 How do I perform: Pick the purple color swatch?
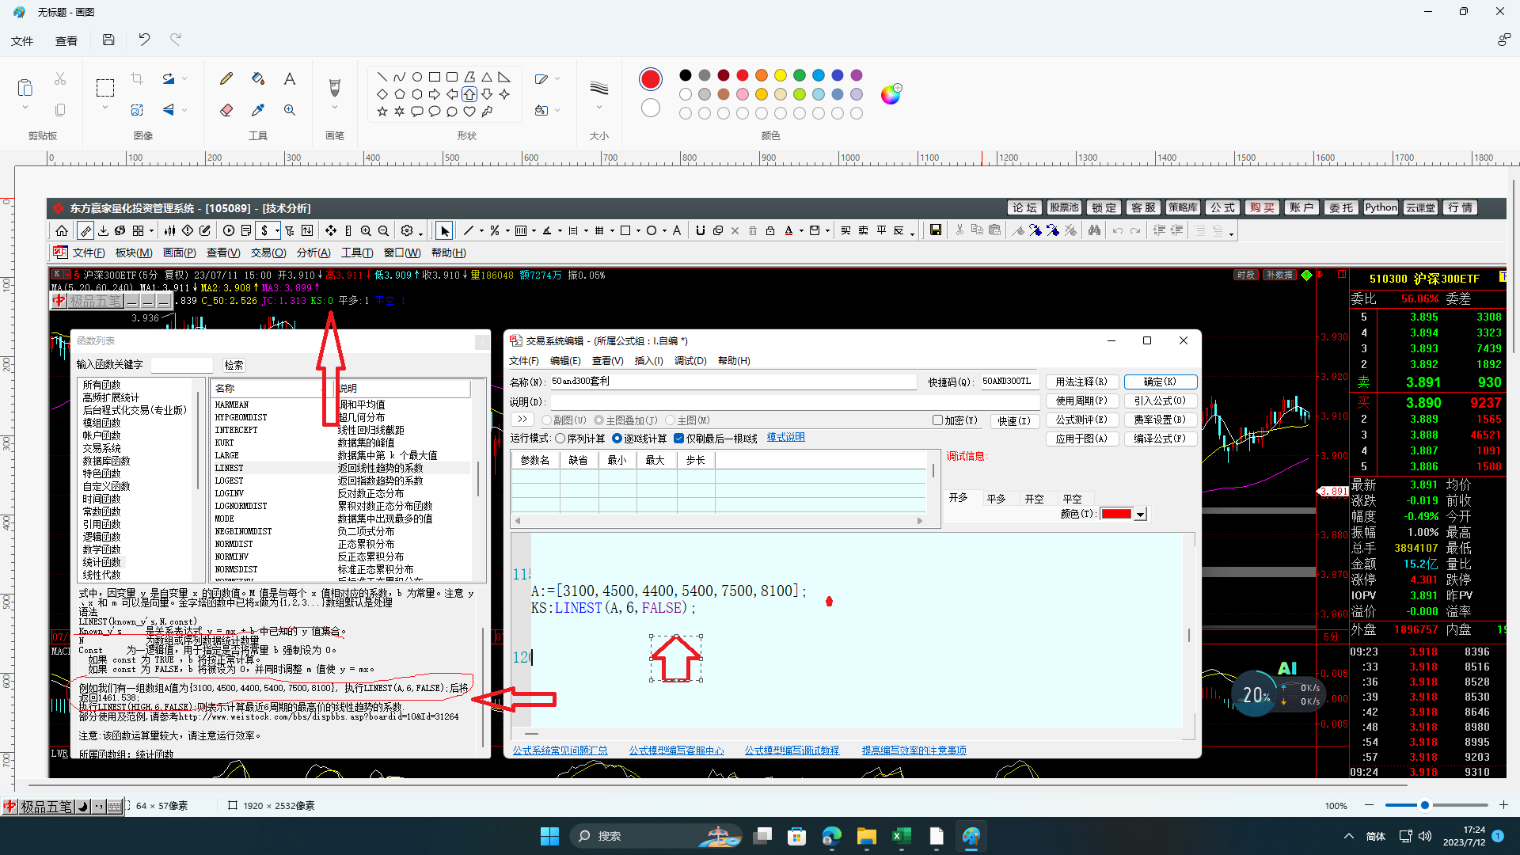click(857, 75)
